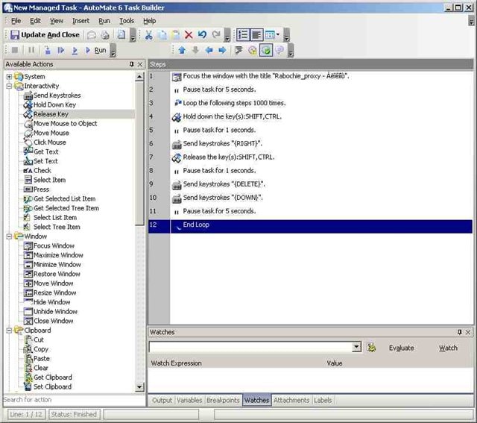
Task: Toggle the highlighted list view mode icon
Action: tap(243, 35)
